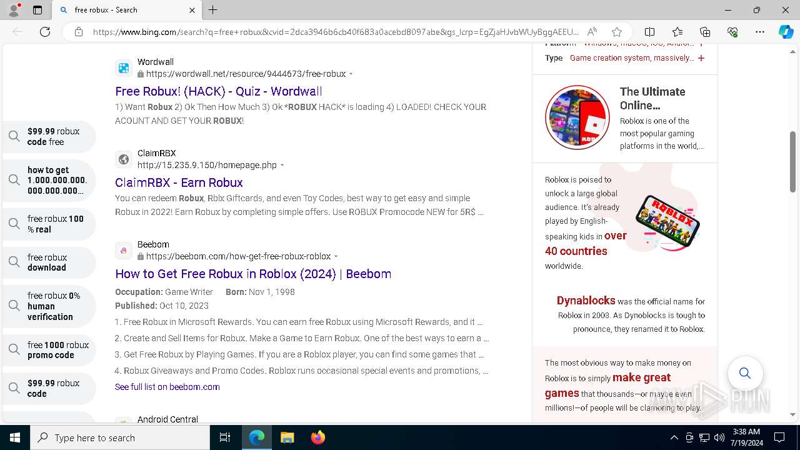The image size is (800, 450).
Task: Click 'See full list on beebom.com'
Action: click(167, 387)
